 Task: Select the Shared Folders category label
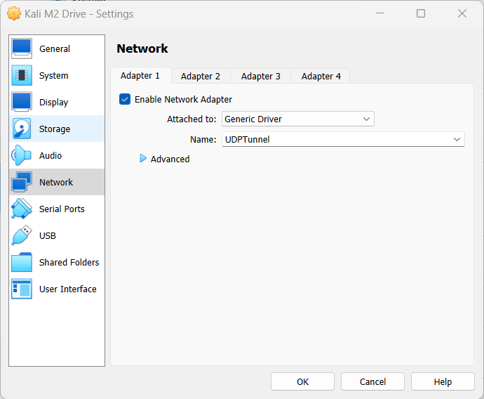point(69,263)
